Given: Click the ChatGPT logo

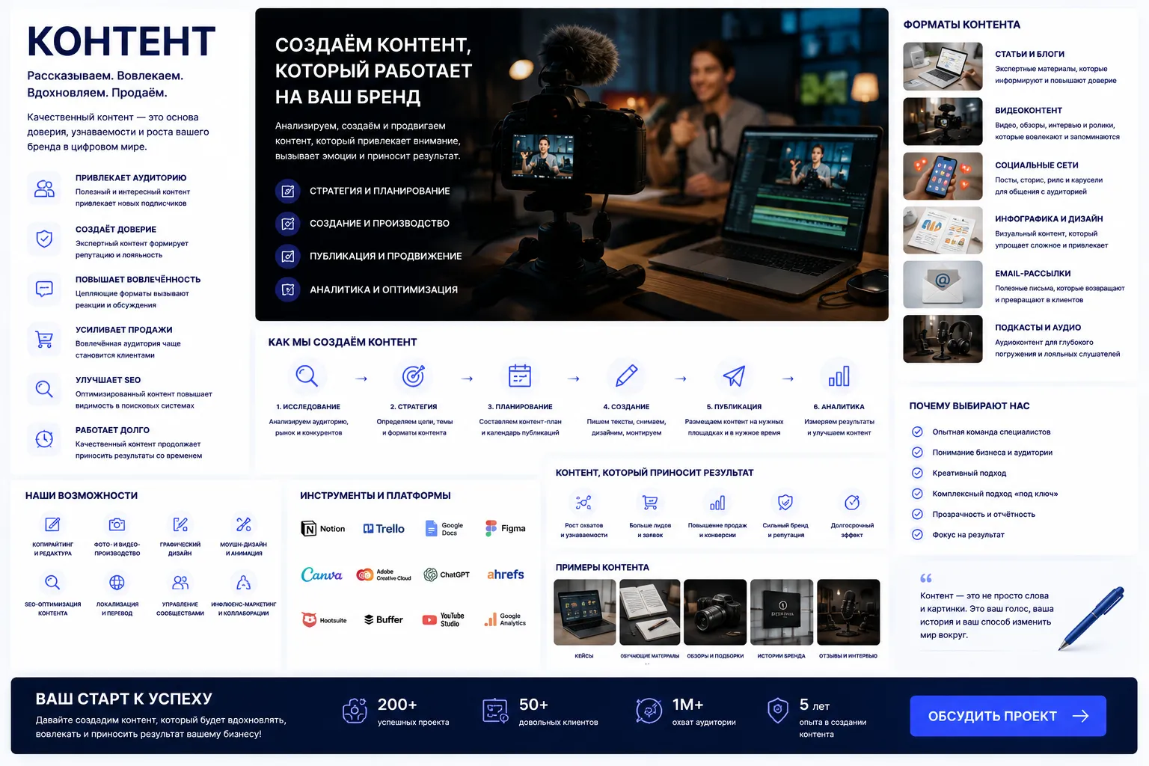Looking at the screenshot, I should click(x=447, y=574).
